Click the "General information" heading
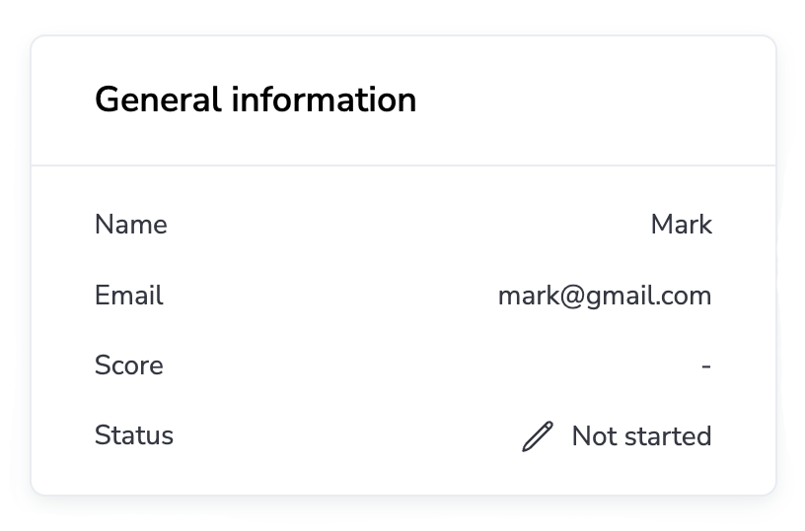The height and width of the screenshot is (531, 805). coord(256,100)
